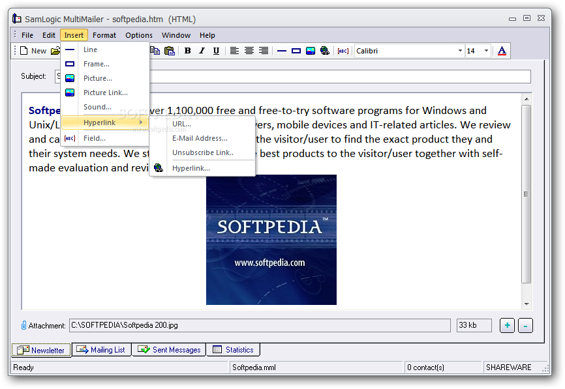Choose Field... from Insert menu

point(105,138)
